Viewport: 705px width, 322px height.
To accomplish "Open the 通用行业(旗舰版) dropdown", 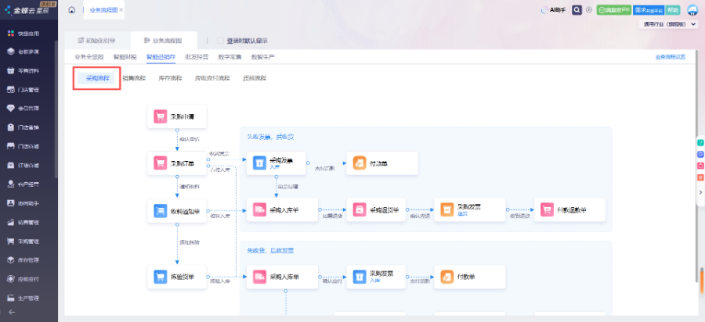I will [x=669, y=25].
